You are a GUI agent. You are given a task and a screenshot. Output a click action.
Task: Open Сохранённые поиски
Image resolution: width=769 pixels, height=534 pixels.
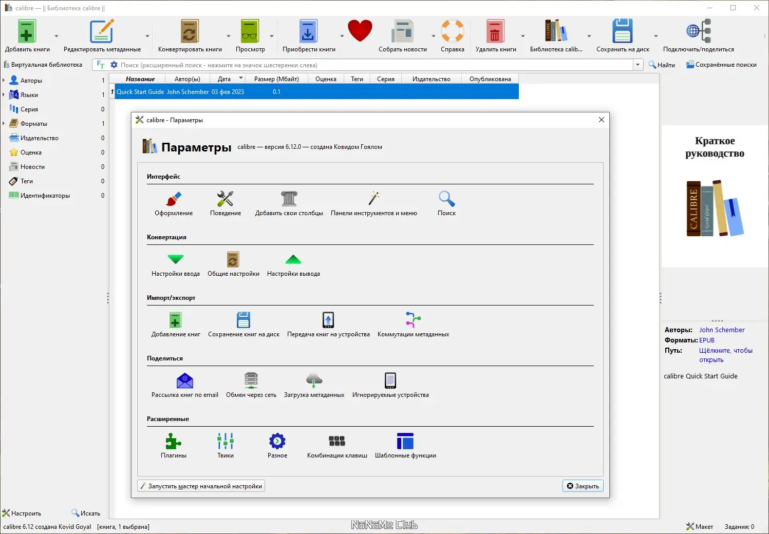point(722,65)
